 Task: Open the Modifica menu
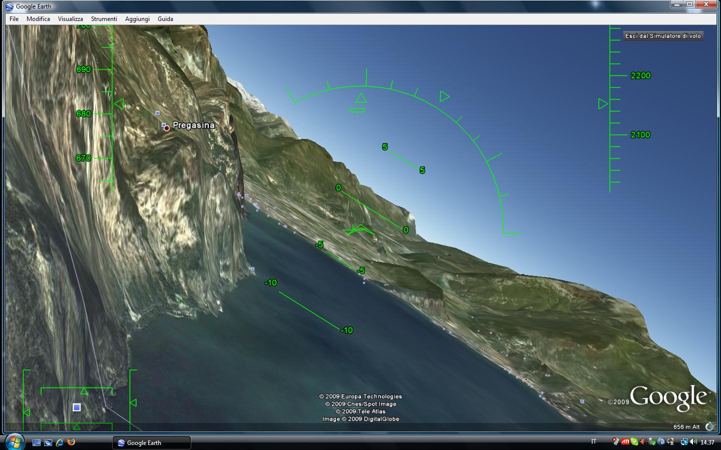[x=38, y=19]
